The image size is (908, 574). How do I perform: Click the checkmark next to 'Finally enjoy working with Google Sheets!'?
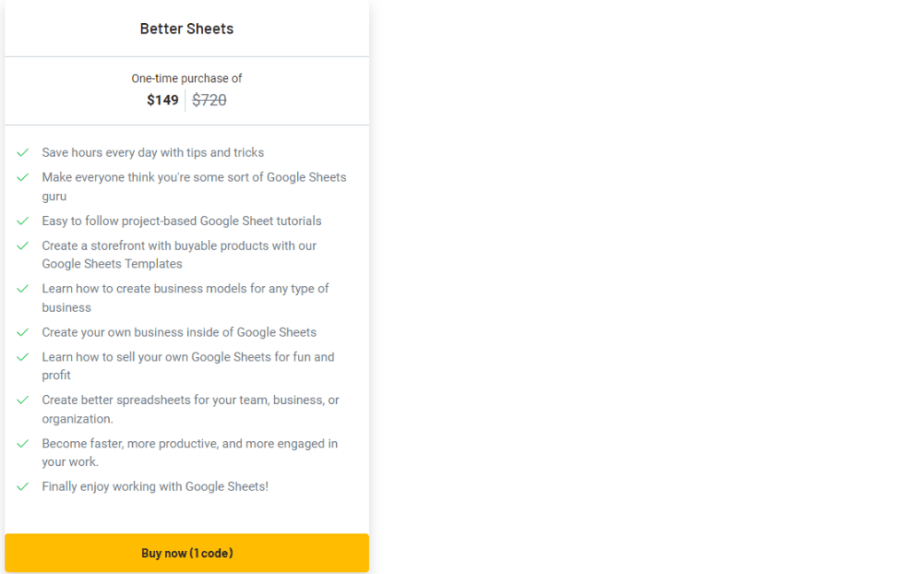pyautogui.click(x=22, y=486)
